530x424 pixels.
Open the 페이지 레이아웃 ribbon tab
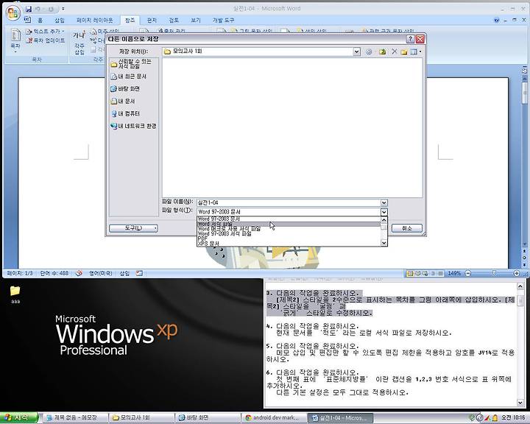94,21
